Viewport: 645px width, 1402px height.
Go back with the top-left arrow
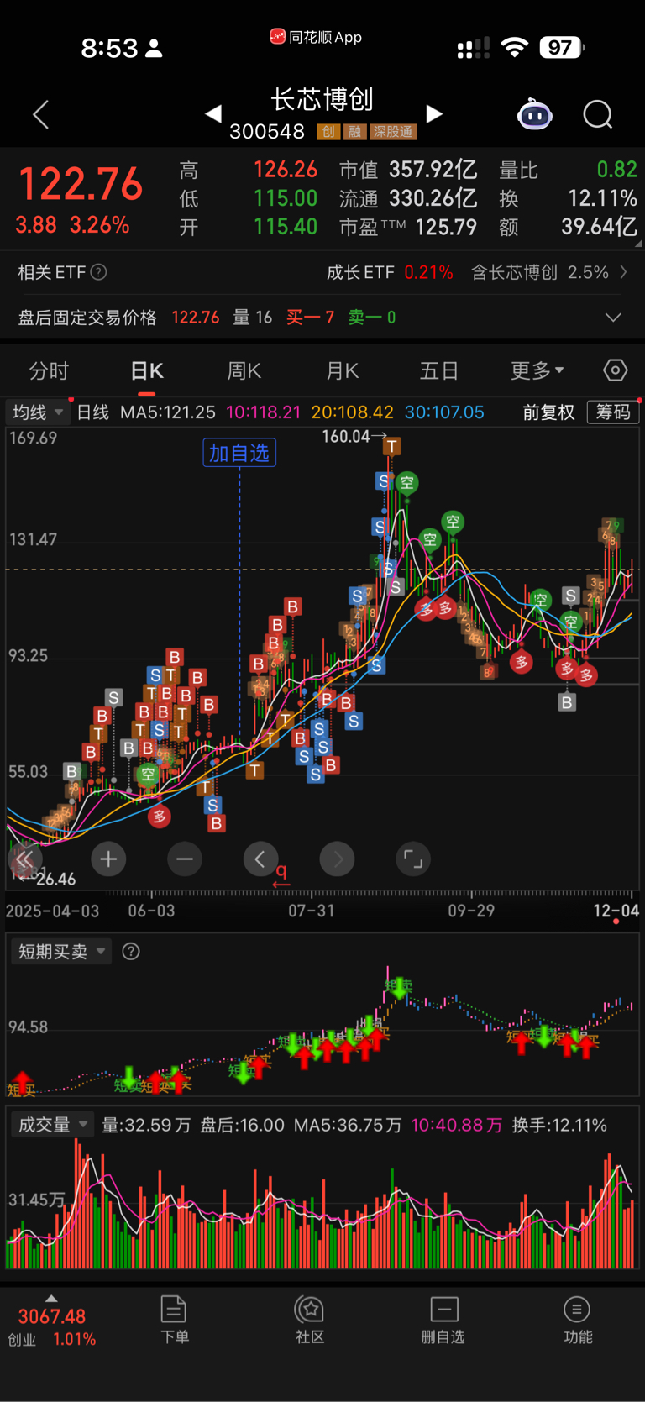pyautogui.click(x=40, y=115)
